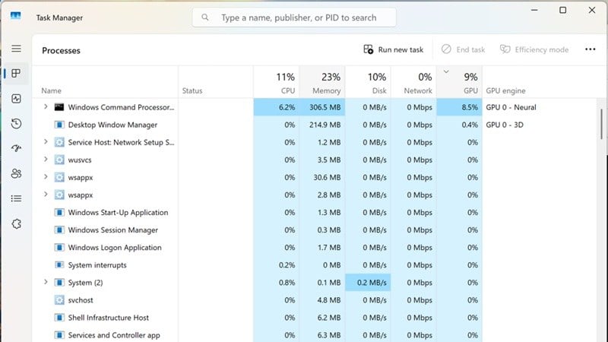Click the Efficiency mode button
The image size is (608, 342).
pos(534,49)
